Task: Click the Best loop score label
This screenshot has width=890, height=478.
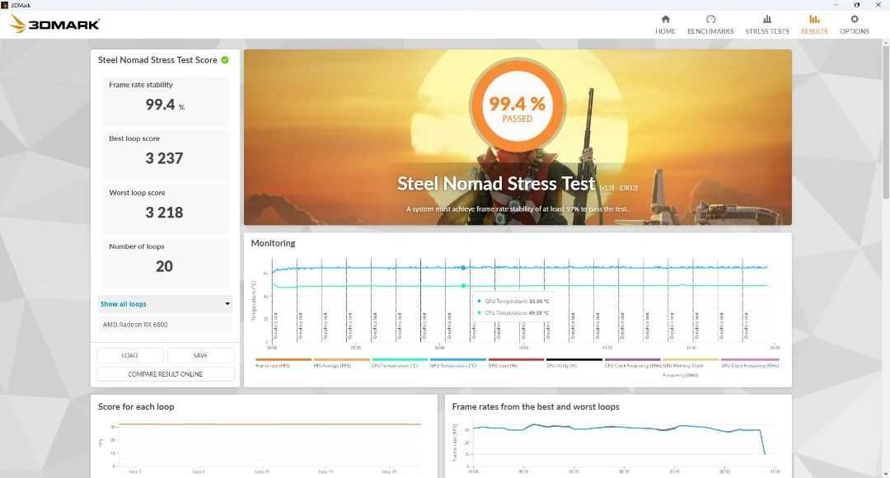Action: point(134,138)
